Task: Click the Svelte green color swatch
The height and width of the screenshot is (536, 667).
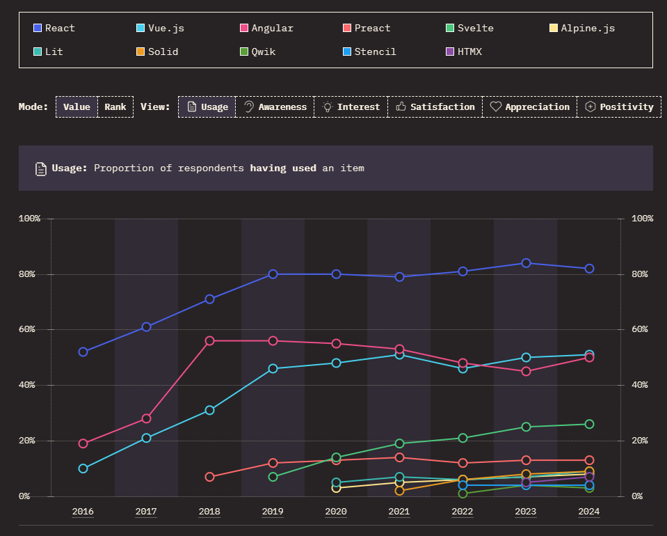Action: [450, 29]
